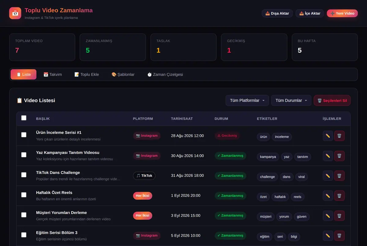Edit the Ürün İnceleme Serisi #1 video
The width and height of the screenshot is (367, 246).
tap(328, 136)
